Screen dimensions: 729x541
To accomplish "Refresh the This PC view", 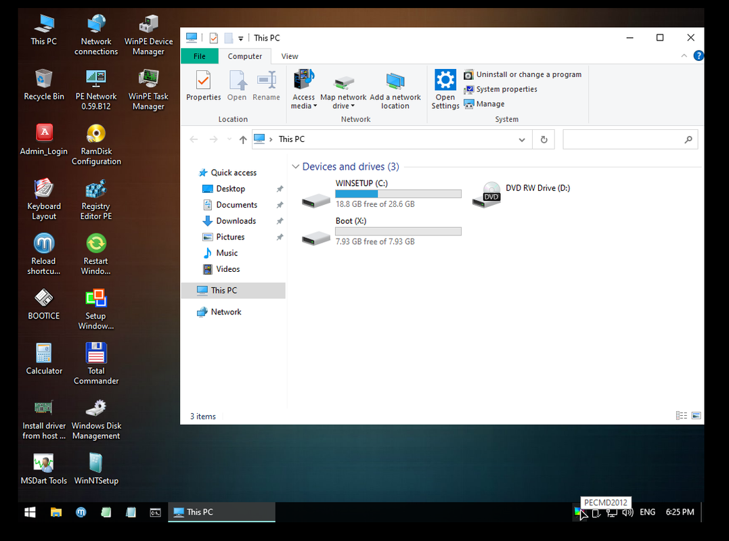I will click(544, 139).
